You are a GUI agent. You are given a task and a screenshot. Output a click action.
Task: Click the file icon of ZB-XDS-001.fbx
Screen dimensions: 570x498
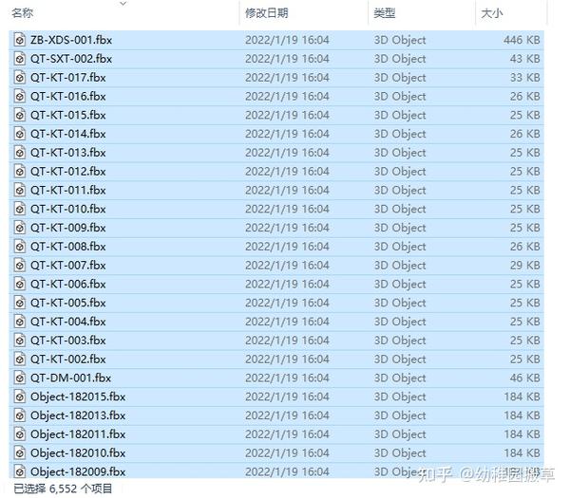(20, 40)
